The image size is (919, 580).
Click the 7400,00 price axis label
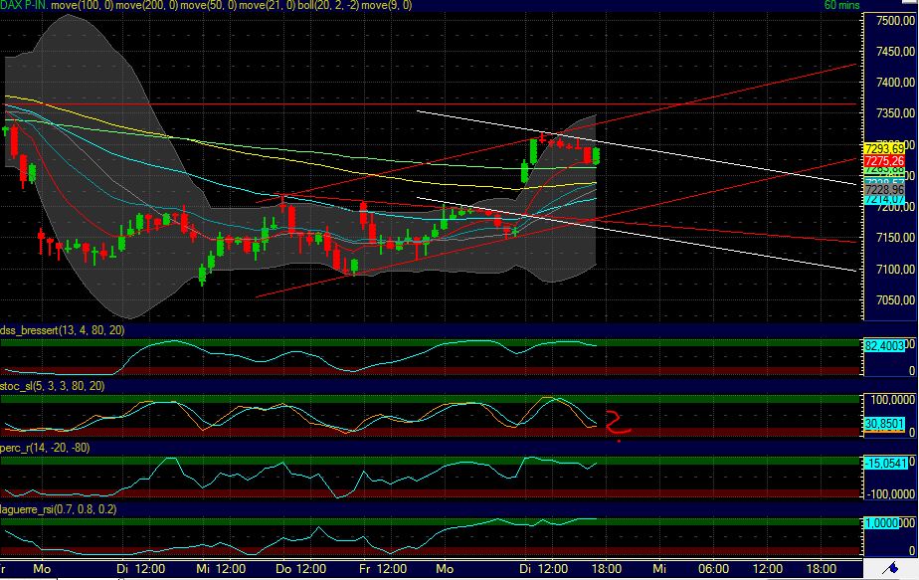click(x=895, y=83)
